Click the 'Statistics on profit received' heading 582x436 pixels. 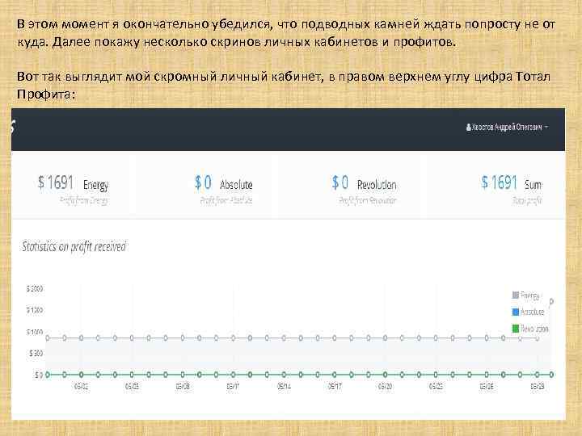(x=74, y=246)
